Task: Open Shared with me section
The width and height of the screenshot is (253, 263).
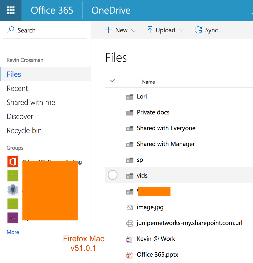Action: pos(31,102)
